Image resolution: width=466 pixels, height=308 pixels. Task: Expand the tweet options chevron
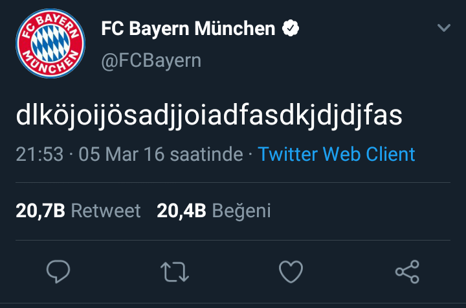[x=444, y=28]
